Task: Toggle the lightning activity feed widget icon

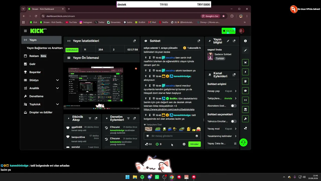Action: point(245,72)
